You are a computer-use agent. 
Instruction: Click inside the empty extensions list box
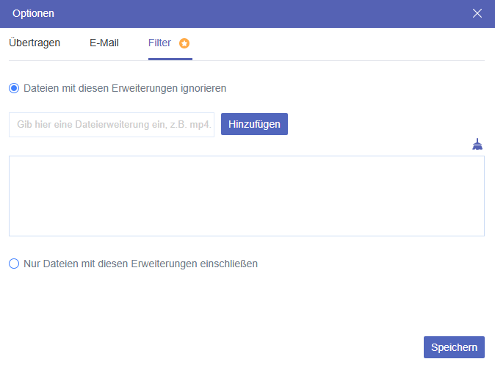(247, 196)
